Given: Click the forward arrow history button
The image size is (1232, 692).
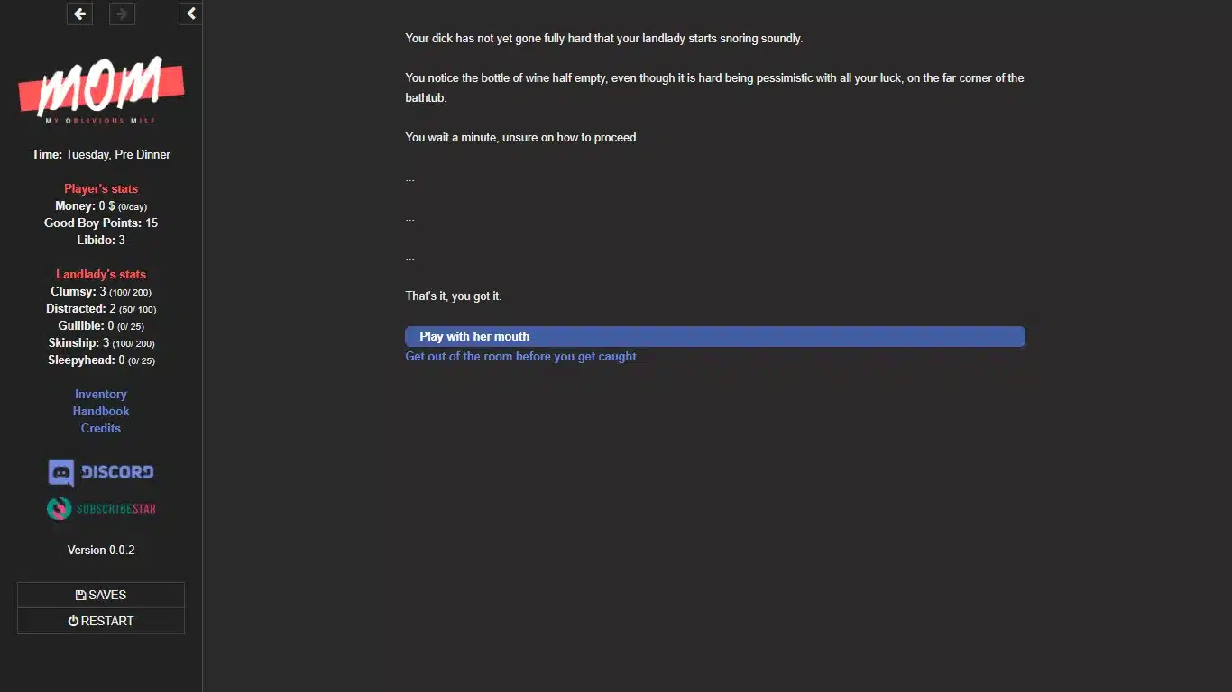Looking at the screenshot, I should [x=122, y=14].
